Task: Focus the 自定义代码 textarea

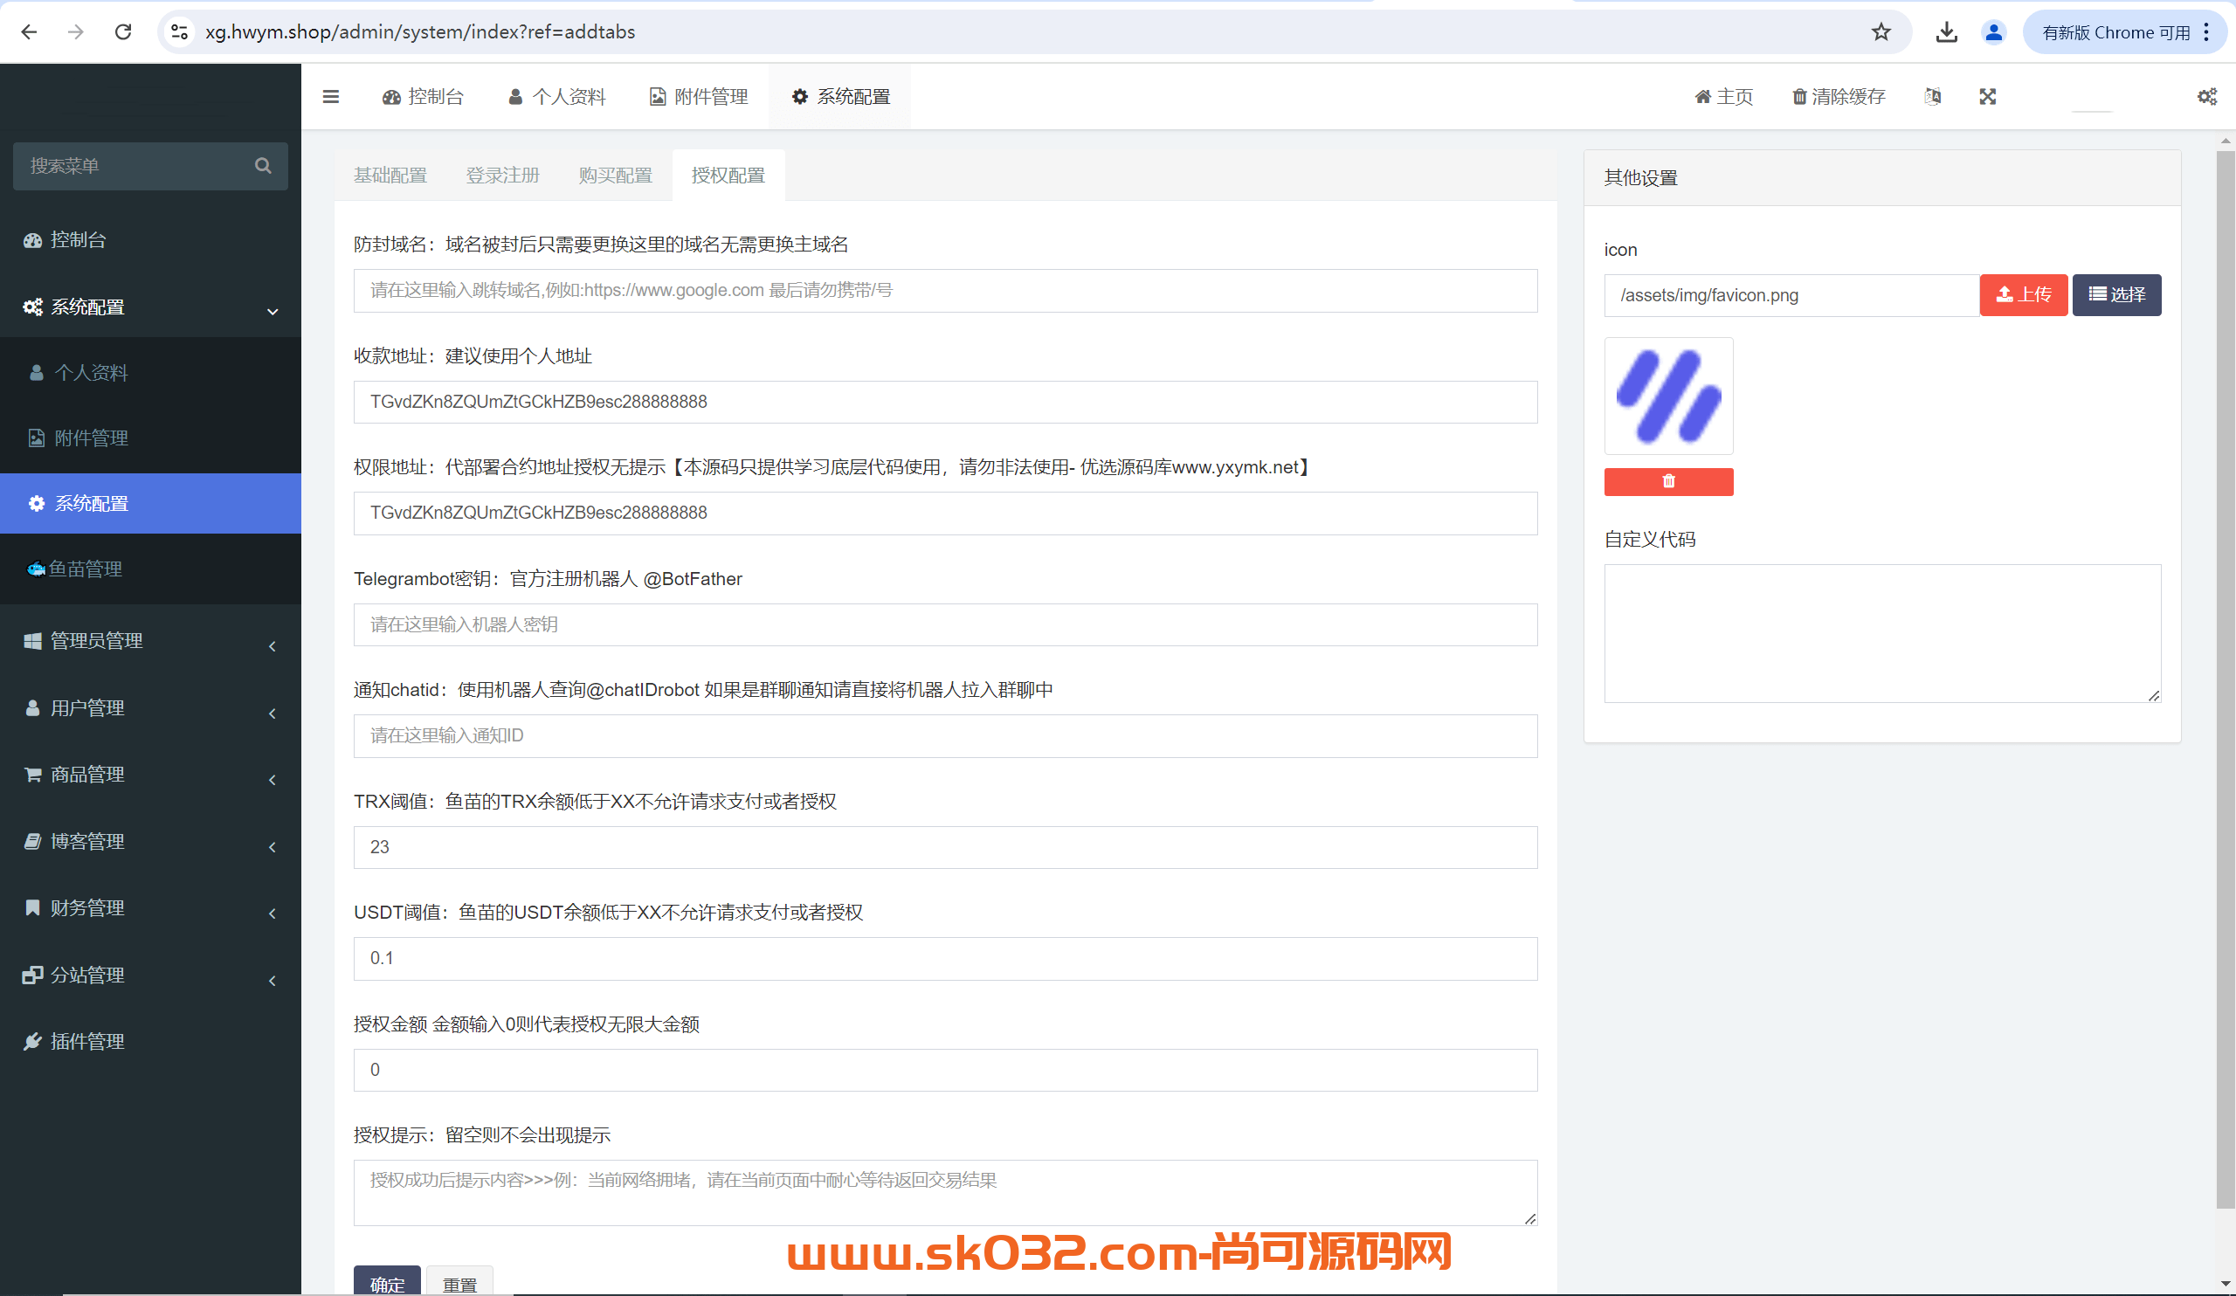Action: click(1882, 633)
